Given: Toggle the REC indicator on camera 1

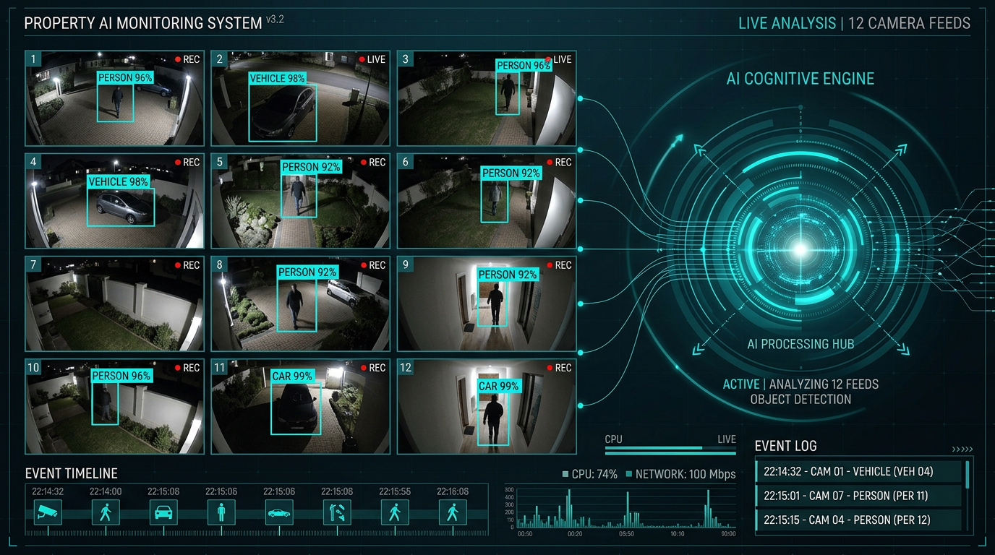Looking at the screenshot, I should tap(187, 59).
